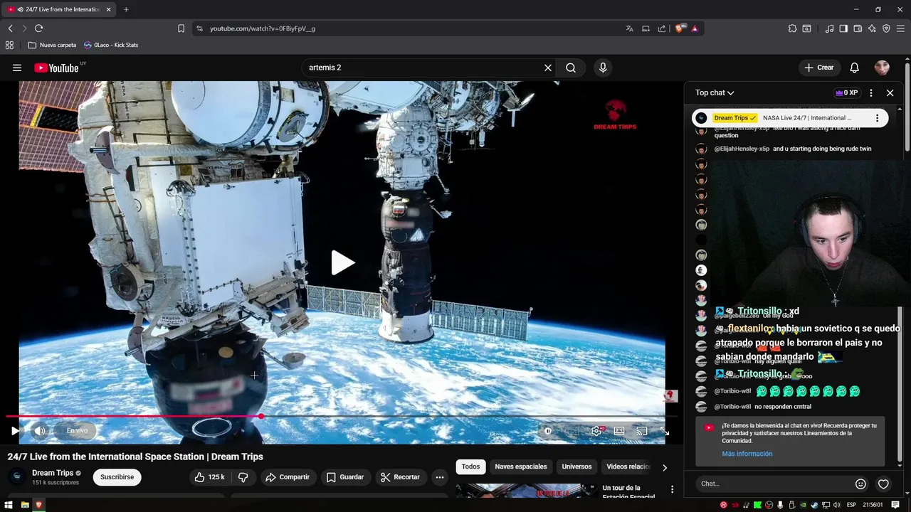Open the emoji picker in chat
The width and height of the screenshot is (911, 512).
point(860,484)
